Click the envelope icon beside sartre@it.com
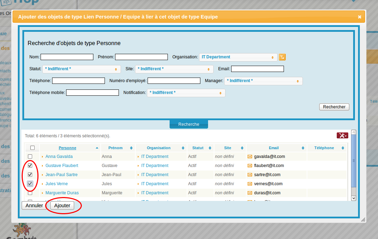 coord(250,175)
